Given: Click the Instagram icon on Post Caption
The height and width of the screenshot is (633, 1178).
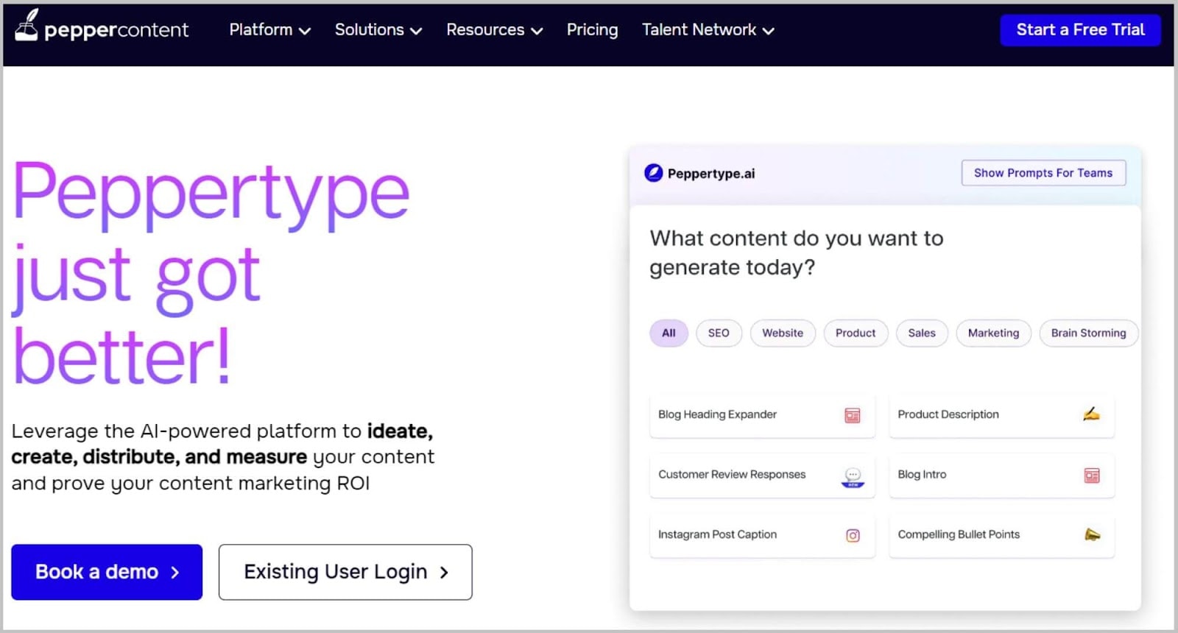Looking at the screenshot, I should coord(853,536).
